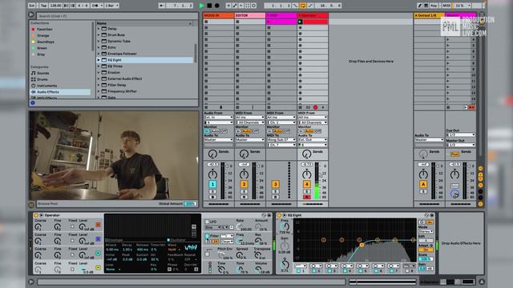Toggle the EQ Eight device on/off
This screenshot has width=513, height=288.
(x=279, y=215)
